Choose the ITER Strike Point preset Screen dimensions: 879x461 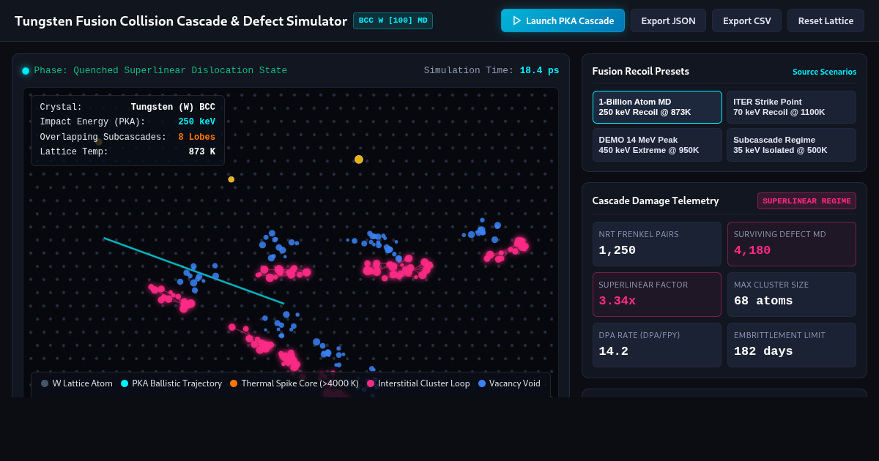point(791,107)
